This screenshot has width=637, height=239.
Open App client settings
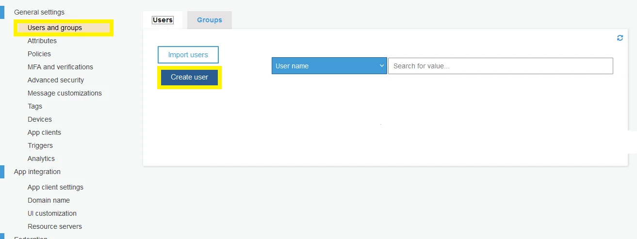pyautogui.click(x=55, y=187)
